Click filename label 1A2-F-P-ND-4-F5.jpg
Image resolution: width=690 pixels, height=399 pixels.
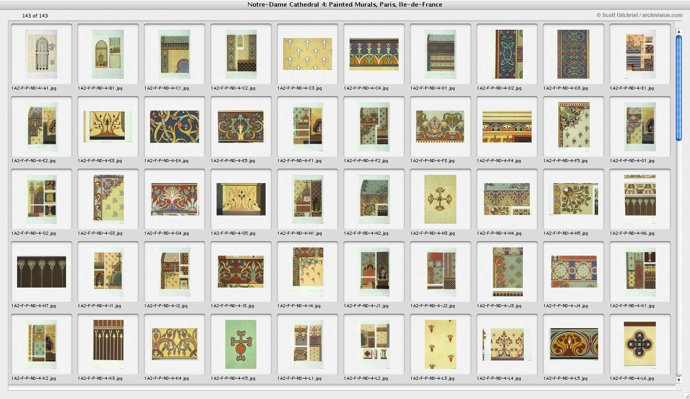pyautogui.click(x=566, y=161)
